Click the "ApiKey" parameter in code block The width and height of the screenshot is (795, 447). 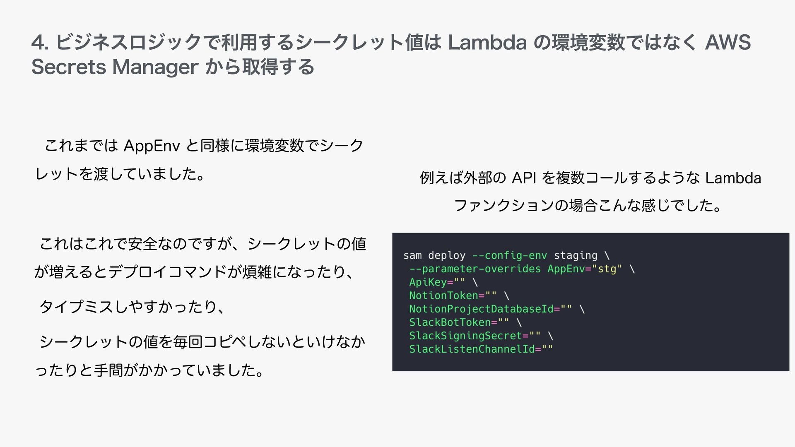428,282
